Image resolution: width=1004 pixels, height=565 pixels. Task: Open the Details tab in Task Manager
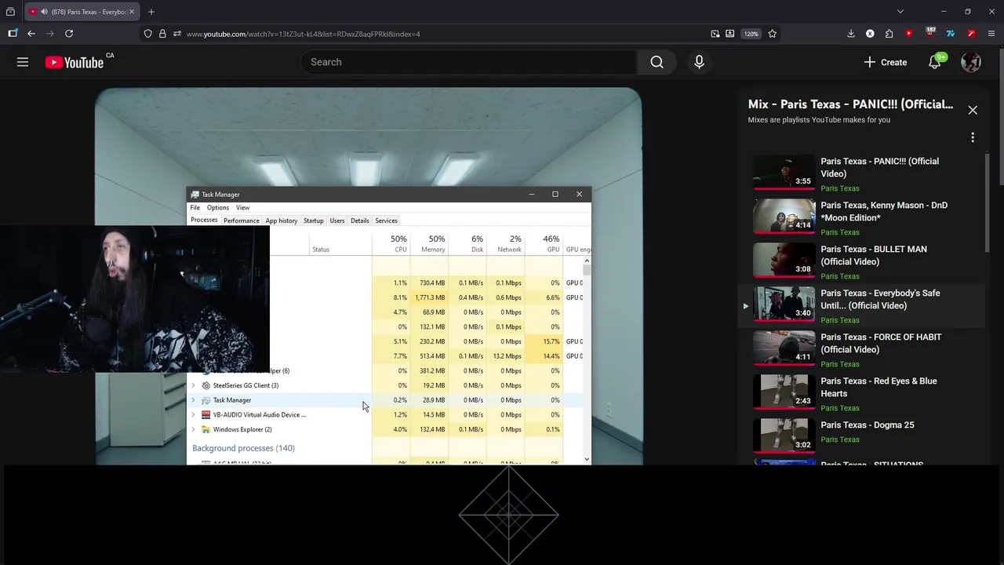(360, 221)
